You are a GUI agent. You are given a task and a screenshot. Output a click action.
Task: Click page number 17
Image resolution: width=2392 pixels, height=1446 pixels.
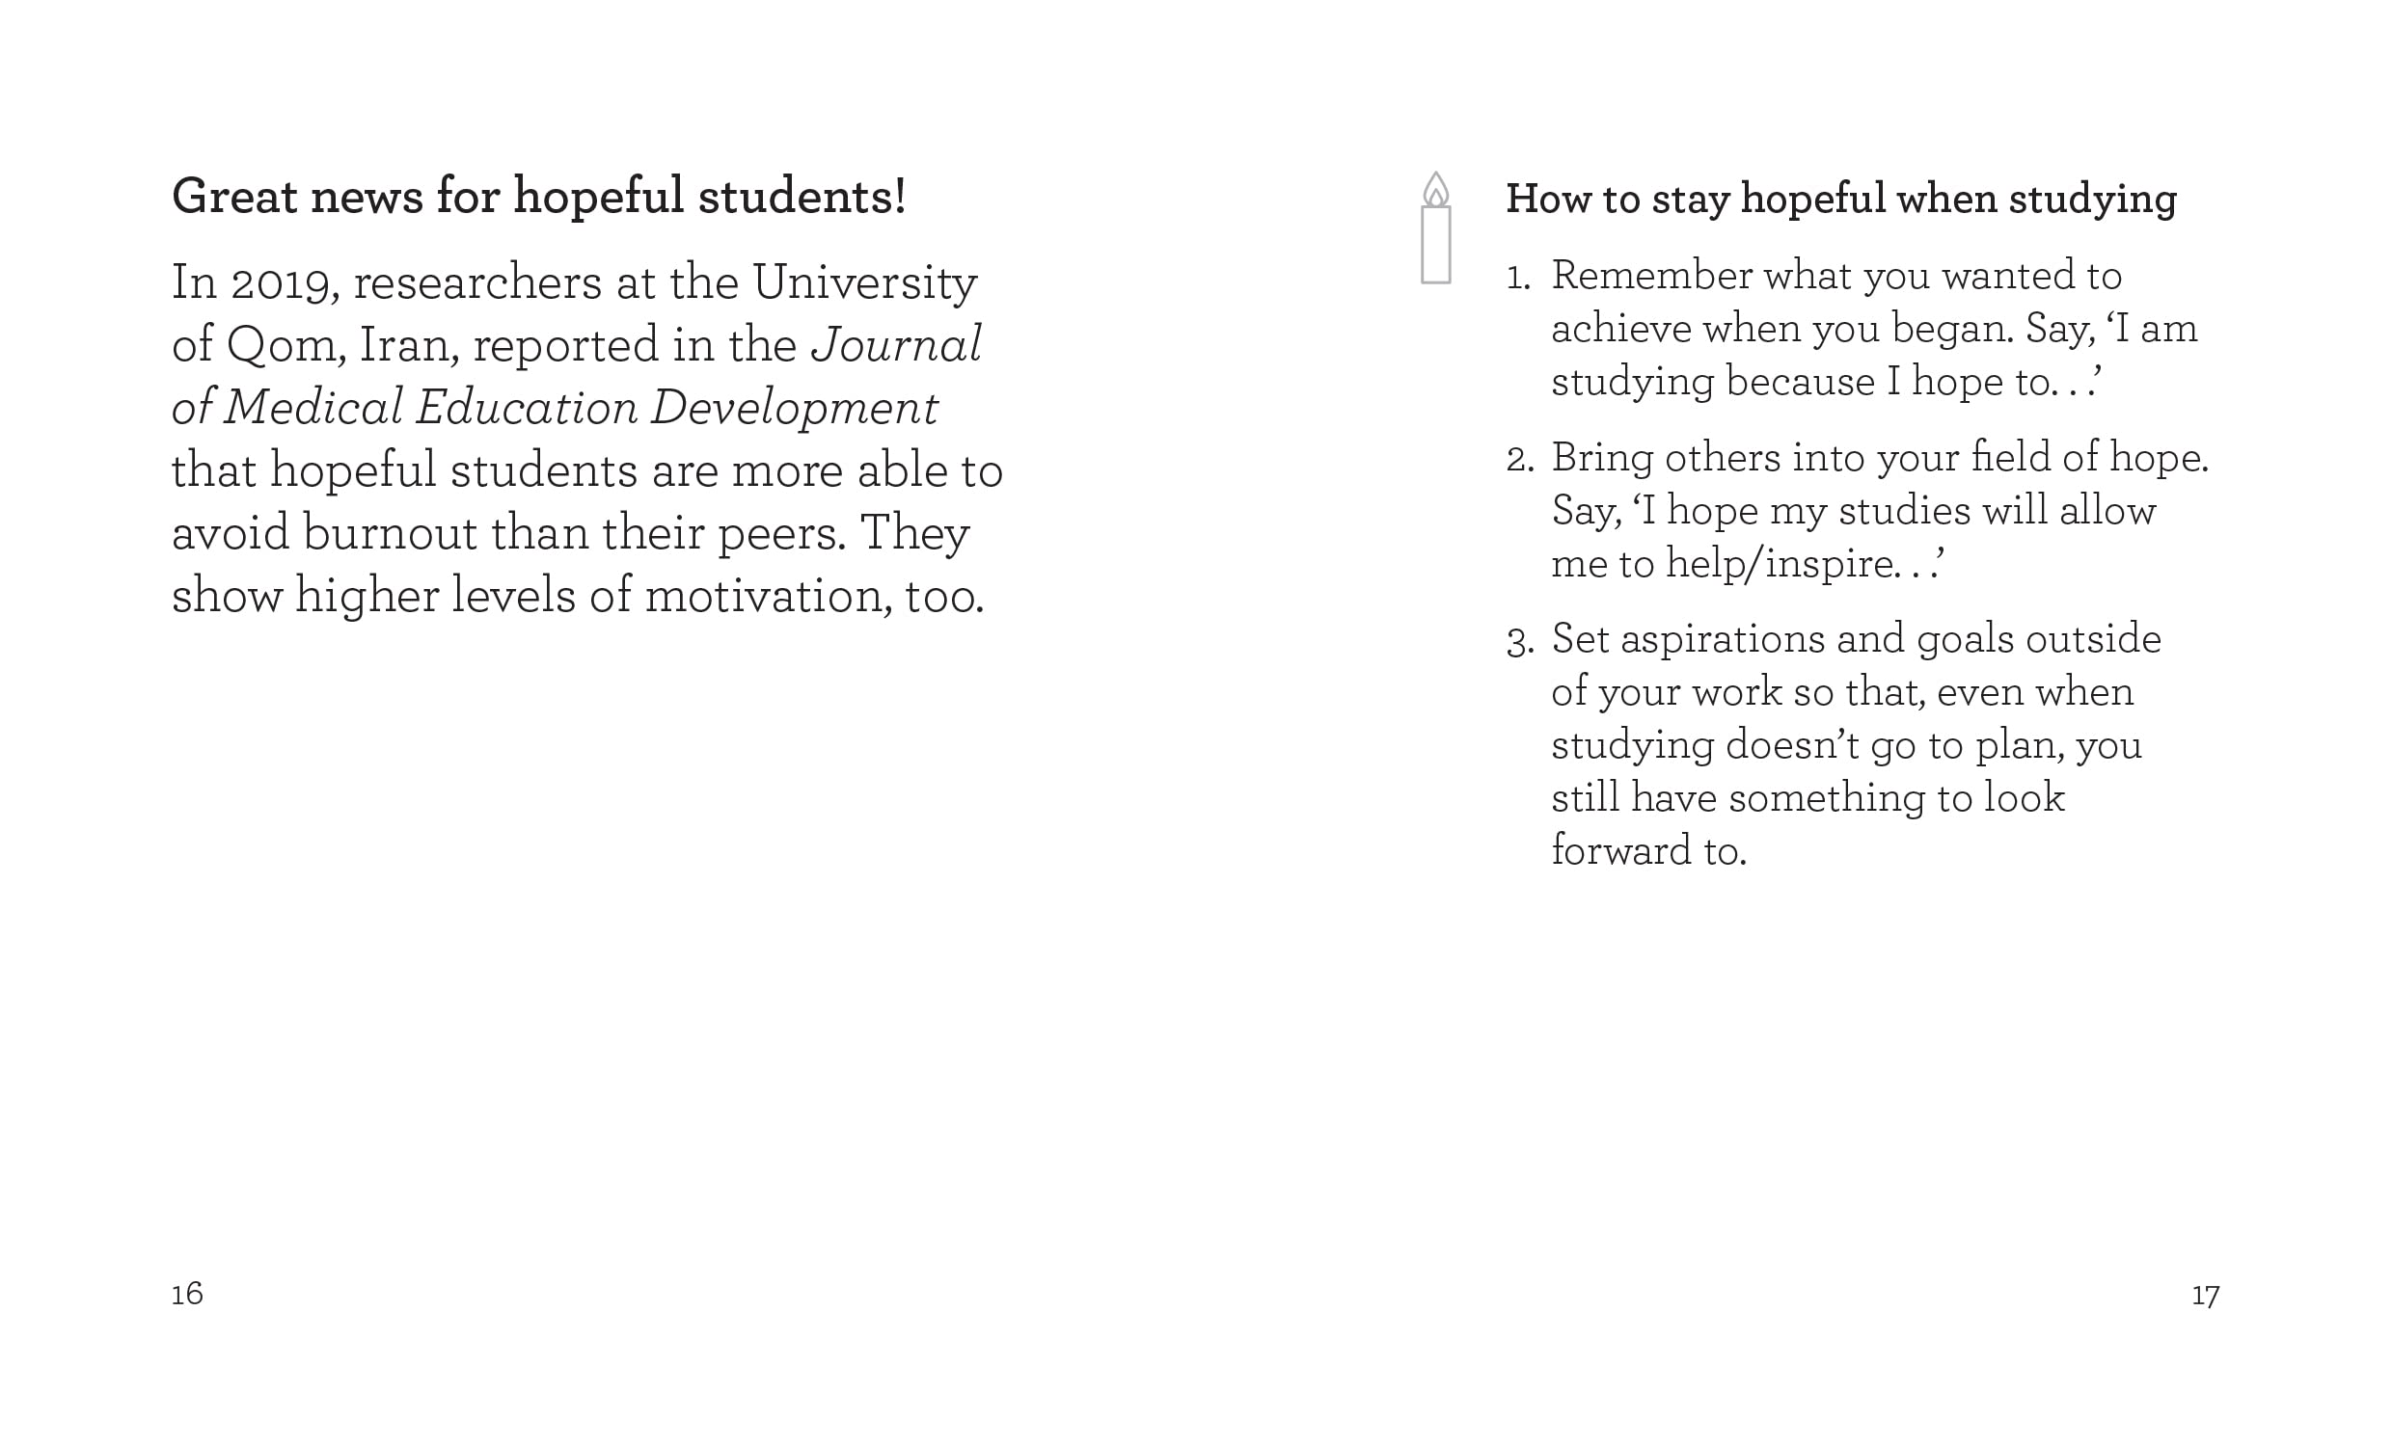2205,1296
